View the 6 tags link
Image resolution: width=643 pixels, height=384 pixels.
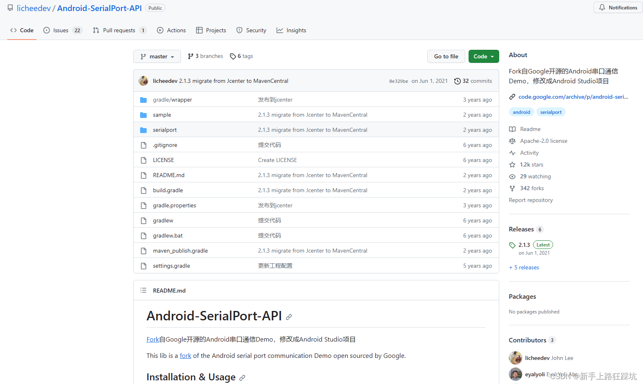pos(241,56)
